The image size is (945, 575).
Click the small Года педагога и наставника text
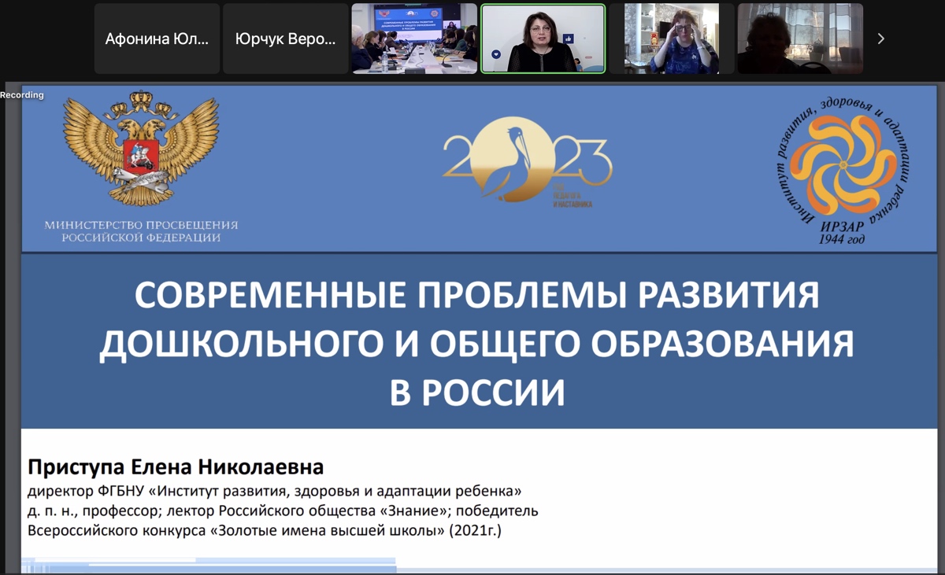573,201
